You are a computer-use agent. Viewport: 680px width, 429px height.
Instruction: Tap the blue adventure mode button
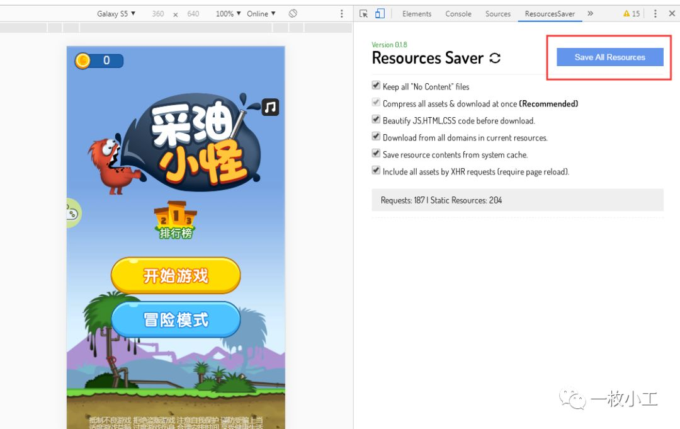(176, 319)
